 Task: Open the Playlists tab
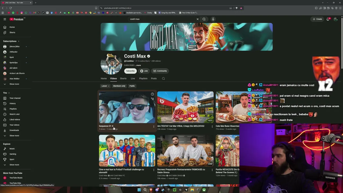click(x=143, y=79)
